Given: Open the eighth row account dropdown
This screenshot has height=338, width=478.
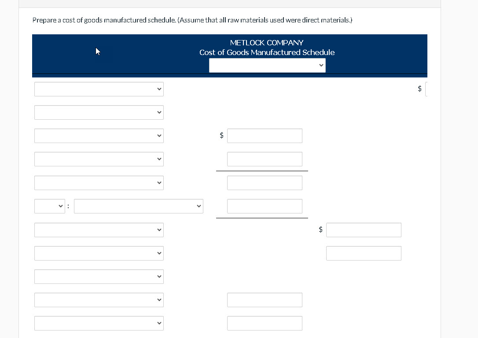Looking at the screenshot, I should tap(99, 253).
